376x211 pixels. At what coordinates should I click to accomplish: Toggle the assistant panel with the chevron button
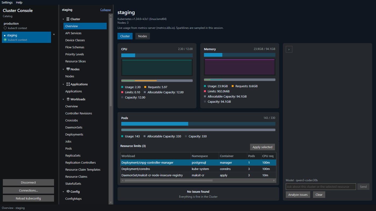pyautogui.click(x=289, y=49)
